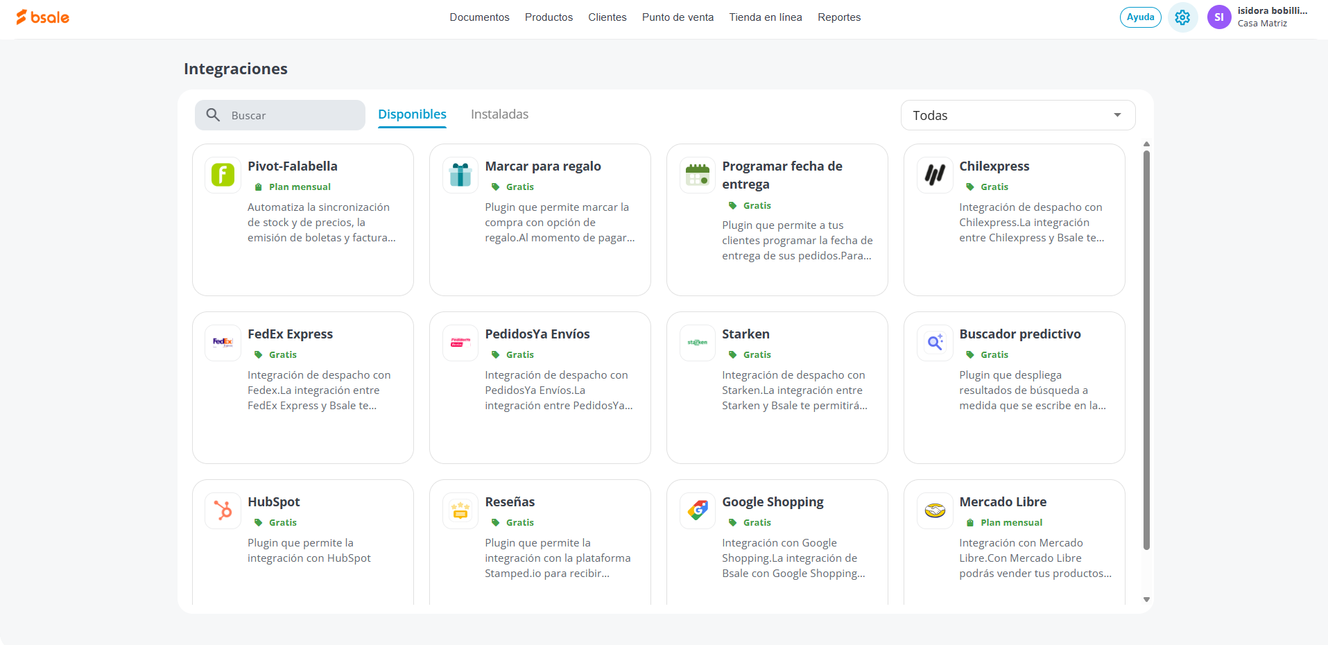Screen dimensions: 1328x645
Task: Click the PedidosYa Envíos logo icon
Action: click(460, 343)
